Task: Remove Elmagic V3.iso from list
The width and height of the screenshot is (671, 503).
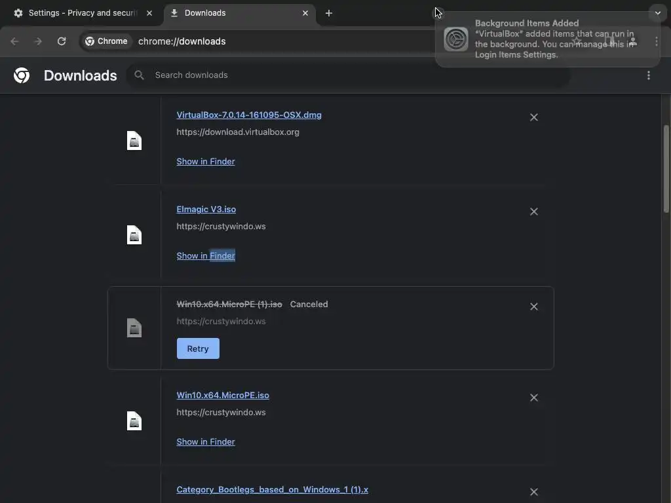Action: [533, 212]
